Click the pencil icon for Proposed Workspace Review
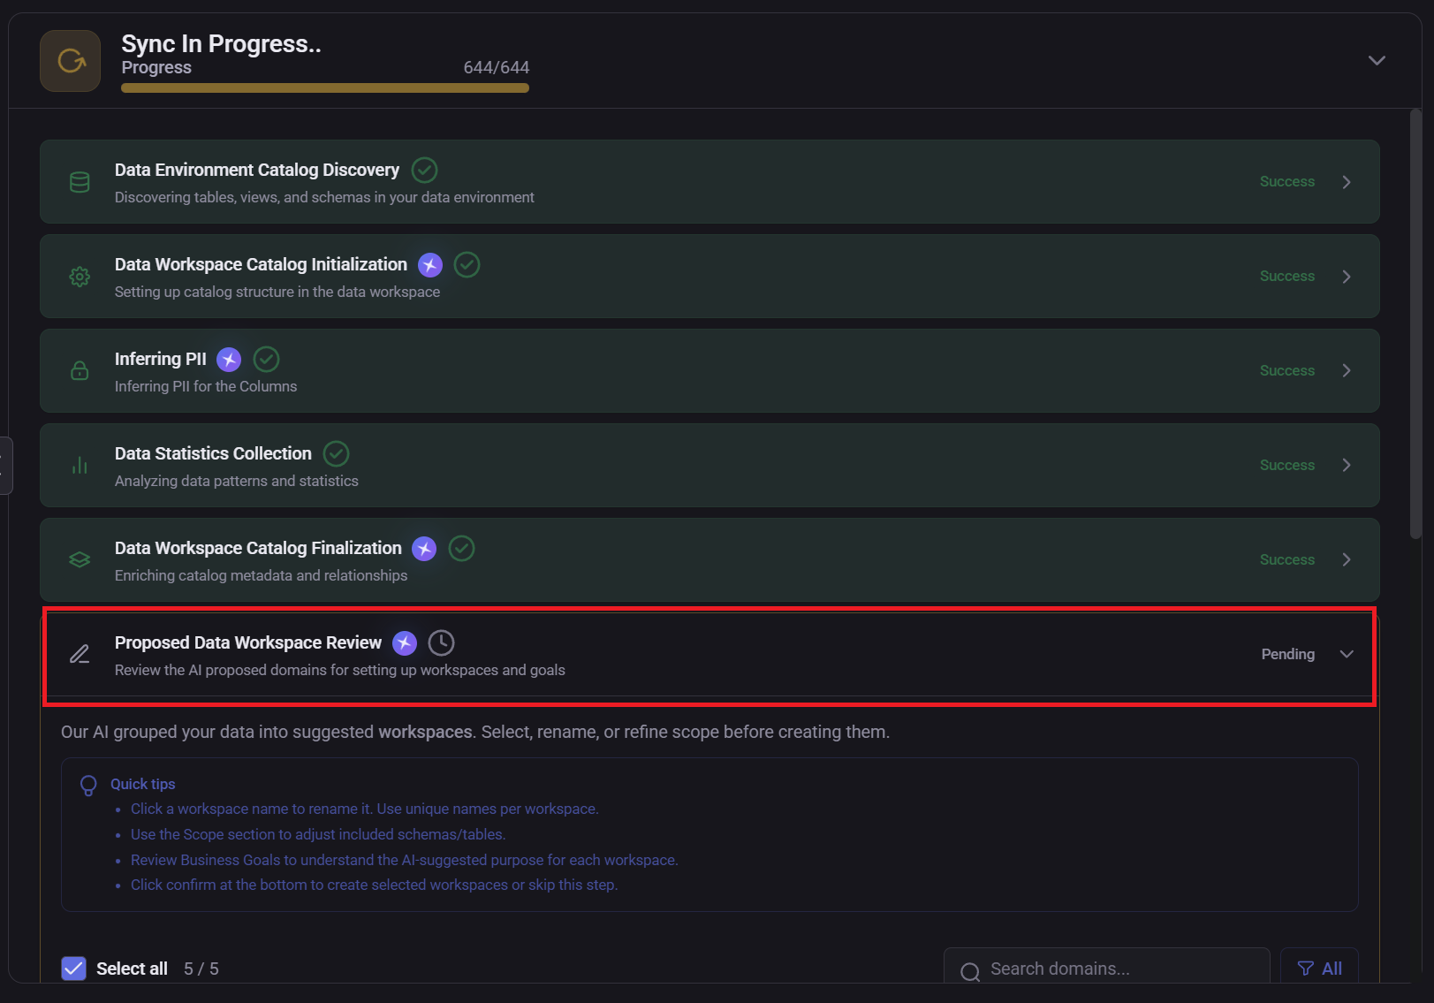 point(80,654)
